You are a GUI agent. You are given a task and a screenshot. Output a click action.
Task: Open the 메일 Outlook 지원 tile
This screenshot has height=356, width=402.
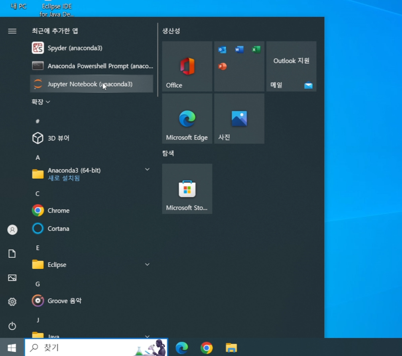pyautogui.click(x=291, y=66)
